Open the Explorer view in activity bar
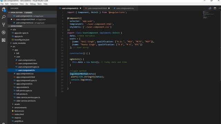The height and width of the screenshot is (124, 221). 3,10
